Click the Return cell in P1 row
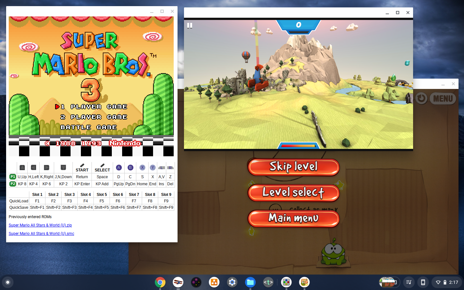Image resolution: width=464 pixels, height=290 pixels. (82, 177)
